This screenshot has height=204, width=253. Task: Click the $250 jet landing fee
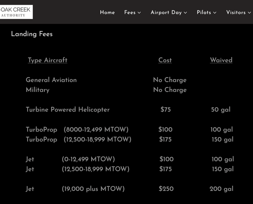tap(166, 189)
